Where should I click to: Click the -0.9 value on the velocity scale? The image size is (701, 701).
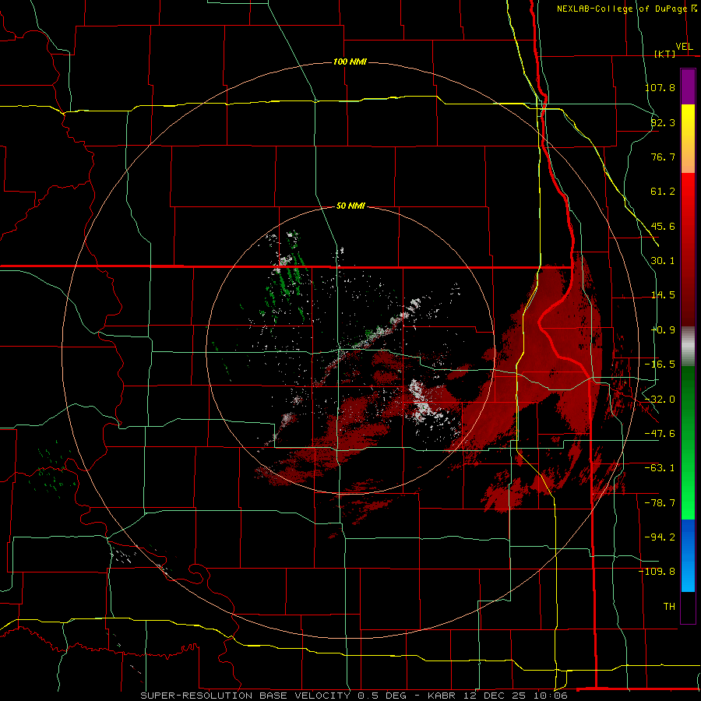tap(663, 330)
